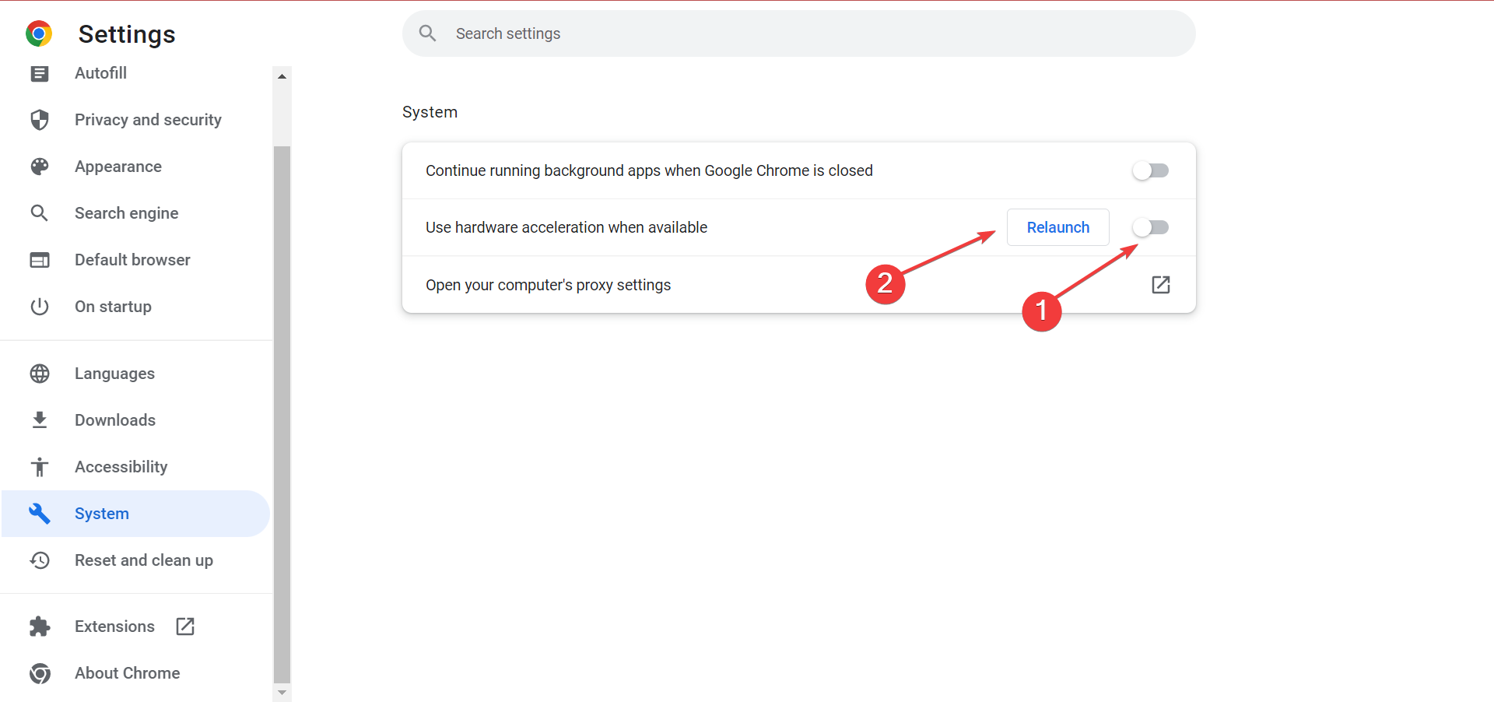Image resolution: width=1494 pixels, height=702 pixels.
Task: Click the Chrome logo beside Settings
Action: tap(38, 33)
